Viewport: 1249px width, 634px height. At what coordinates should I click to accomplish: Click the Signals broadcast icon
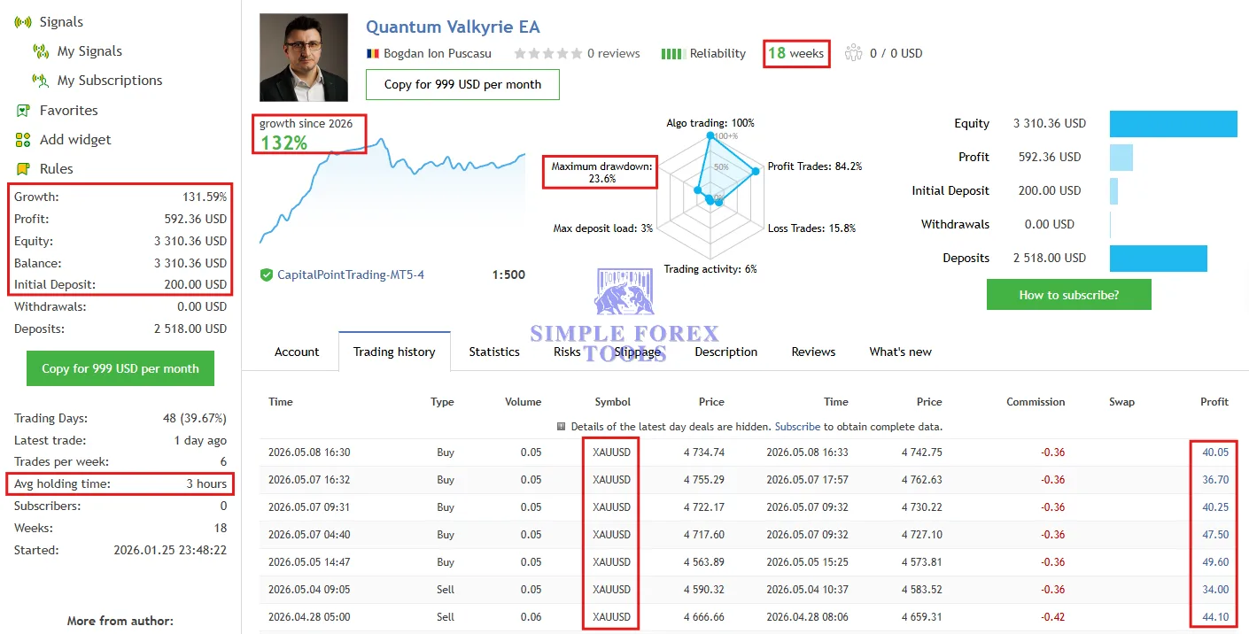click(x=23, y=22)
